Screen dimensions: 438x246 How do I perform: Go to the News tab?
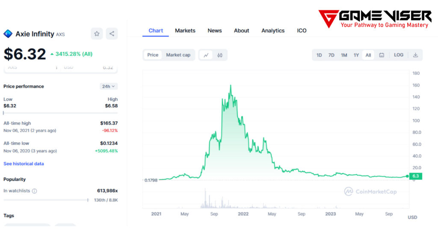point(215,31)
